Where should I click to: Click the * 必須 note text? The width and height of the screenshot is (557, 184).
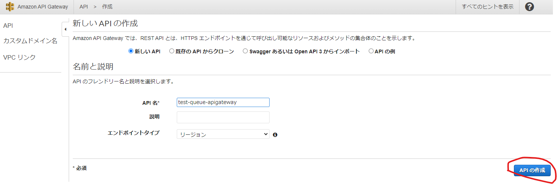point(79,168)
